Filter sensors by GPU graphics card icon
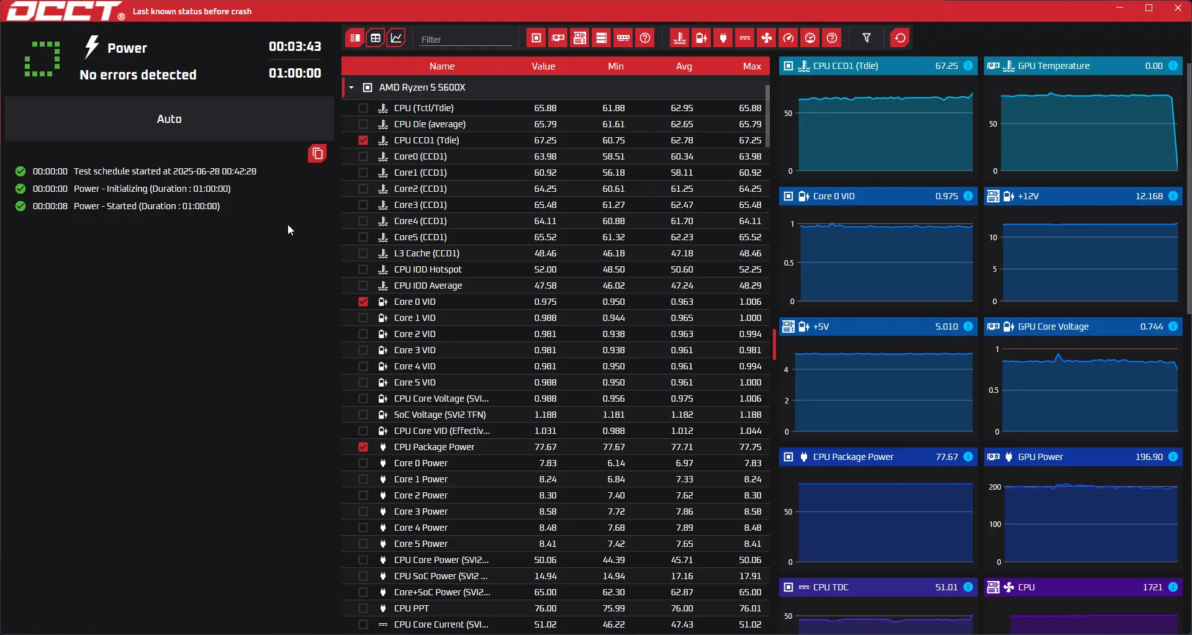1192x635 pixels. coord(558,38)
